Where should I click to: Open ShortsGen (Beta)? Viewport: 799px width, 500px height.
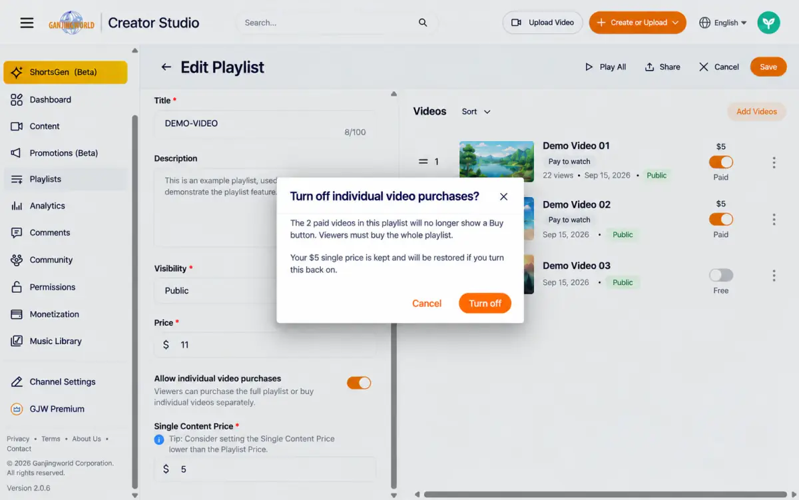[x=65, y=72]
